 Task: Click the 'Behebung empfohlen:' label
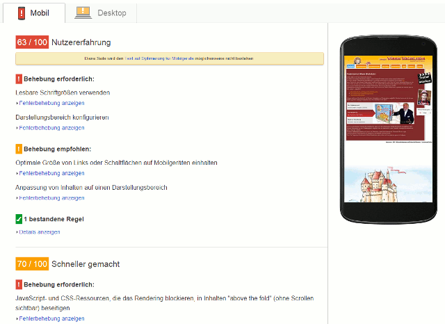pyautogui.click(x=58, y=149)
